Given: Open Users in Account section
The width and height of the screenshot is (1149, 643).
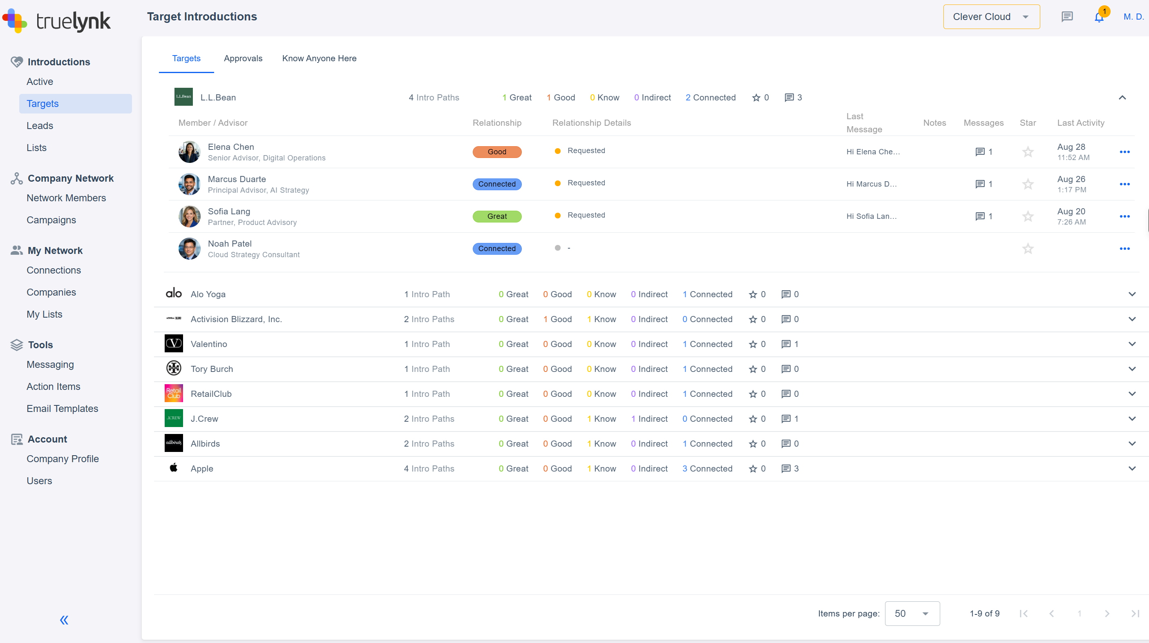Looking at the screenshot, I should pyautogui.click(x=39, y=481).
